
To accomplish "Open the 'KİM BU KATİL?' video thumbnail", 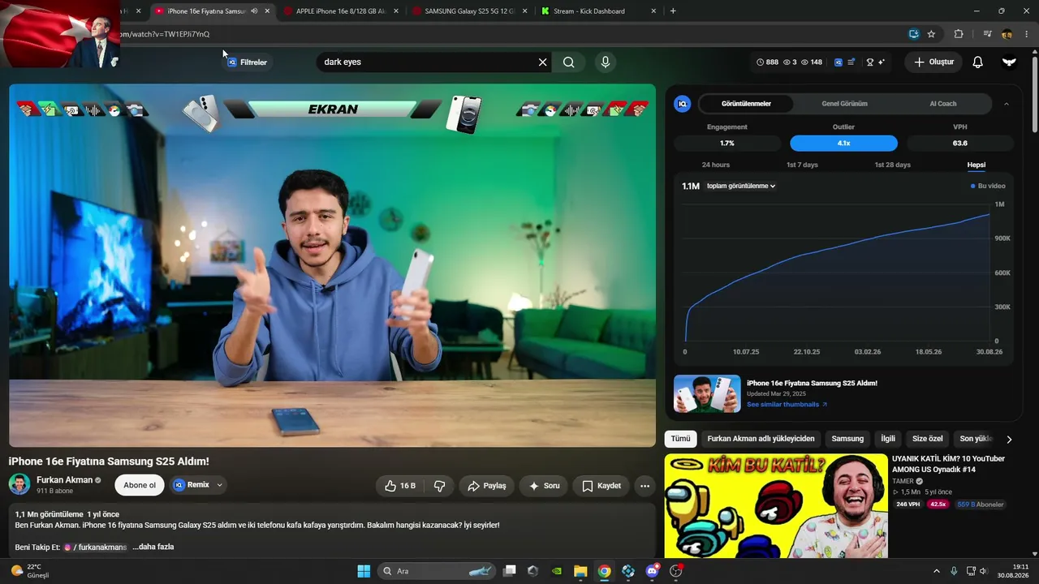I will [776, 506].
